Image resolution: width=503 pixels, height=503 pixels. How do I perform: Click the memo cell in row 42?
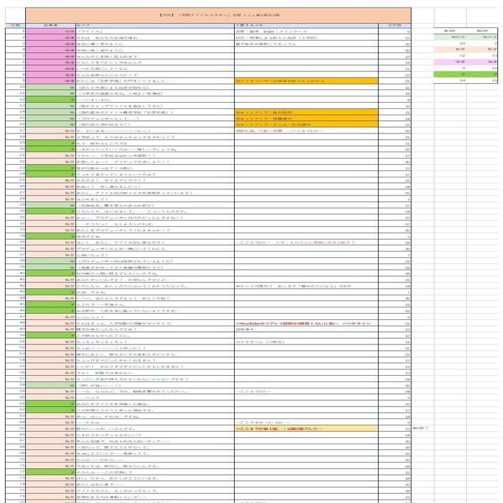click(x=307, y=286)
